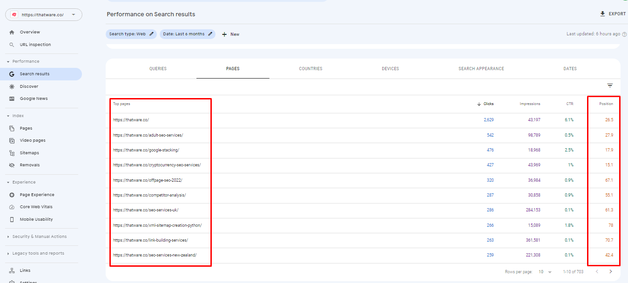Sort by Position column header
Viewport: 628px width, 283px height.
coord(606,104)
